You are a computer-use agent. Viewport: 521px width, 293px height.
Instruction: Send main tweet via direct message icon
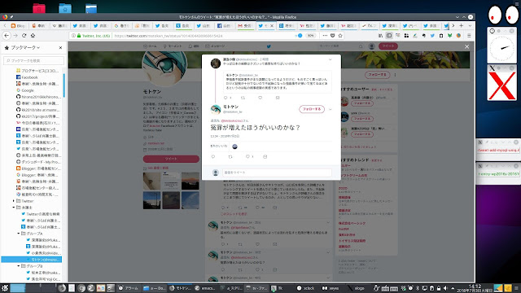point(265,156)
